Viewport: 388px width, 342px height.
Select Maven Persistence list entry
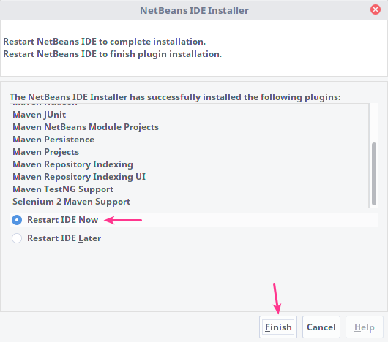point(190,140)
